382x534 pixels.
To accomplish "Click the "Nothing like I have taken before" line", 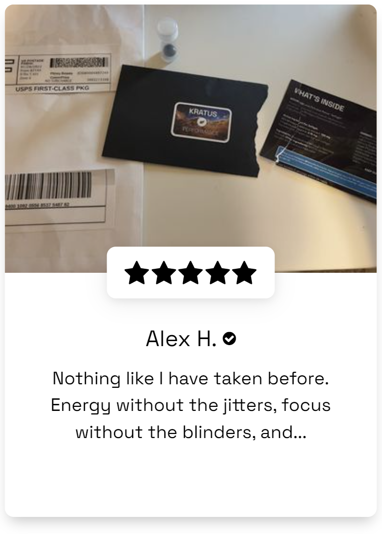I will pos(191,379).
